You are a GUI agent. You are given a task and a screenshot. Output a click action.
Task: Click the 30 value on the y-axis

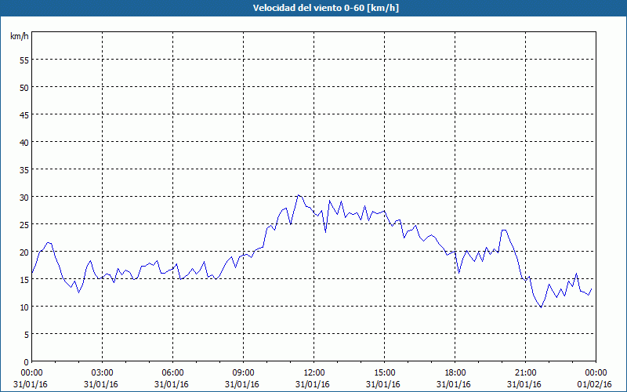pyautogui.click(x=24, y=197)
